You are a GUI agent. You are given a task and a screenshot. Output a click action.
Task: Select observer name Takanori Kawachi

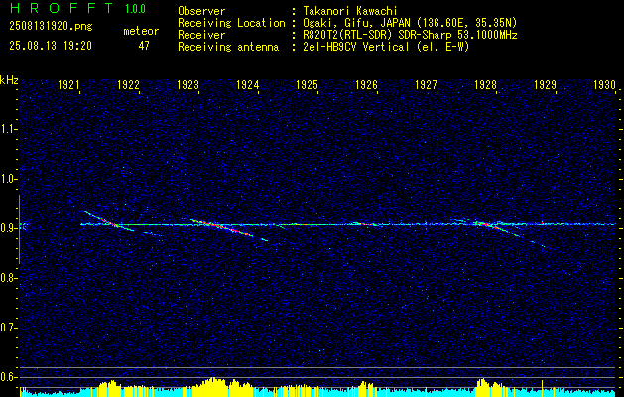348,11
